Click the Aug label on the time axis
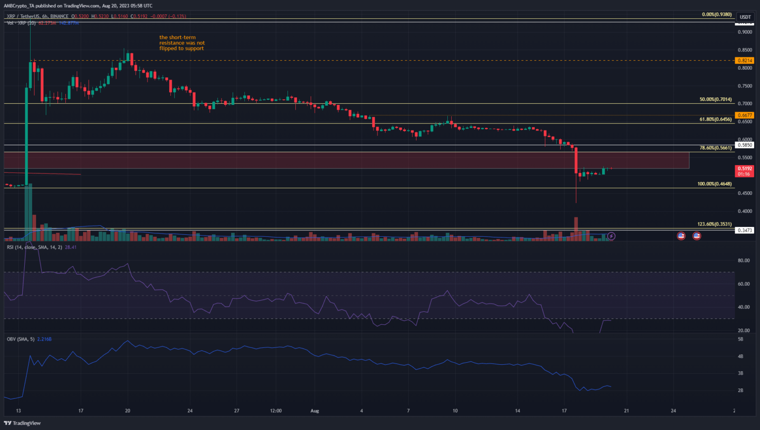Viewport: 760px width, 430px height. [x=315, y=411]
